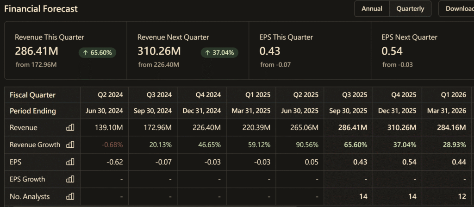Show chart for EPS Growth row

tap(70, 179)
